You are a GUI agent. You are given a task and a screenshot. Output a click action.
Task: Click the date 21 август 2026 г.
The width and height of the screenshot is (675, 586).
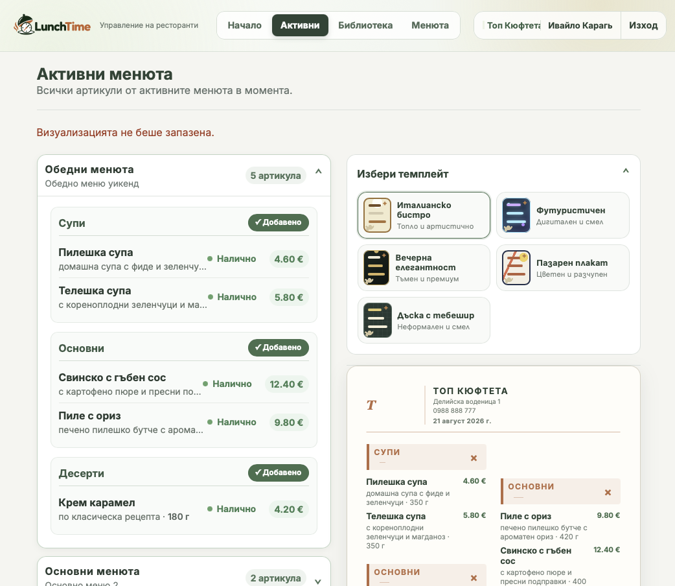[x=462, y=421]
